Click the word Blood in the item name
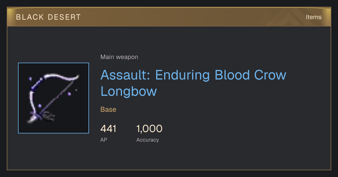The width and height of the screenshot is (338, 177). (232, 75)
